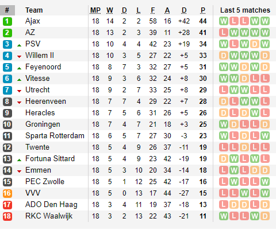Click Fortuna Sittard's green up arrow
The height and width of the screenshot is (230, 276).
pos(19,160)
